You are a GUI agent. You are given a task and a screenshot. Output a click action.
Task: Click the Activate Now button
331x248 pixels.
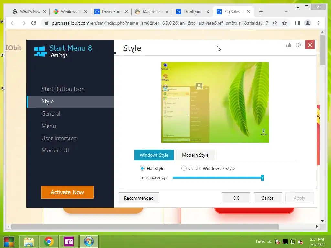coord(68,192)
